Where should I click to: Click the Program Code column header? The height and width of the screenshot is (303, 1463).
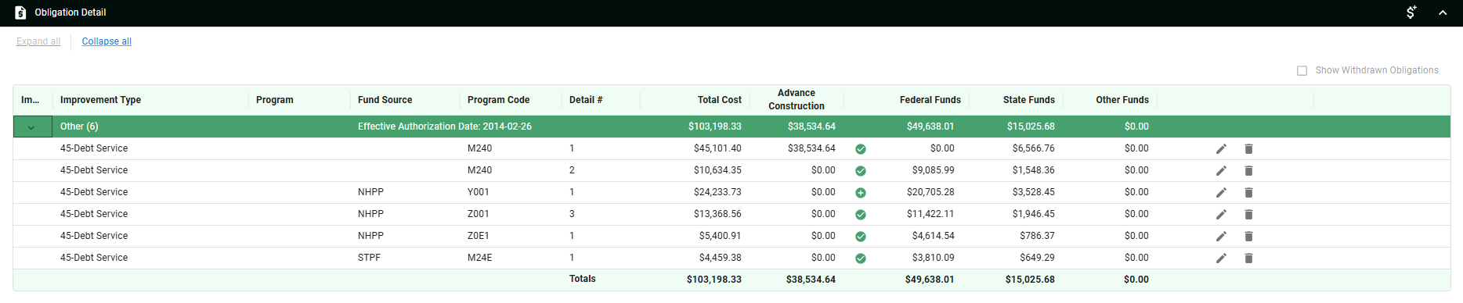tap(498, 100)
